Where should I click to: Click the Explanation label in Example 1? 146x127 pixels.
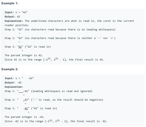(14, 21)
